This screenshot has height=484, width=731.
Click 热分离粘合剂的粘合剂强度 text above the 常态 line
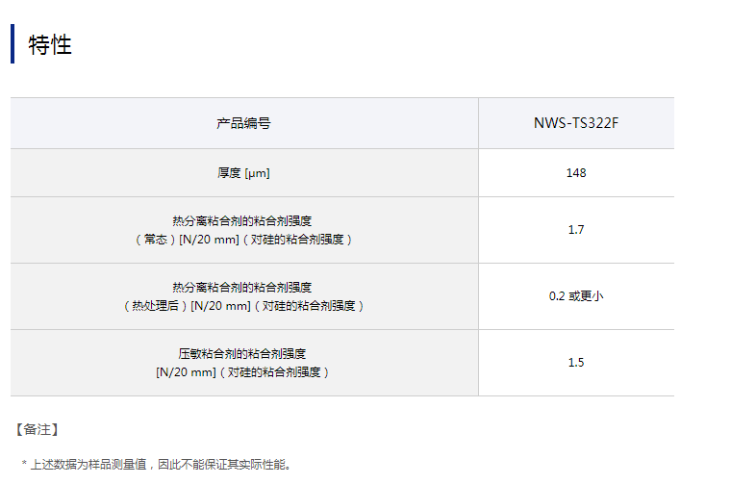pyautogui.click(x=242, y=220)
